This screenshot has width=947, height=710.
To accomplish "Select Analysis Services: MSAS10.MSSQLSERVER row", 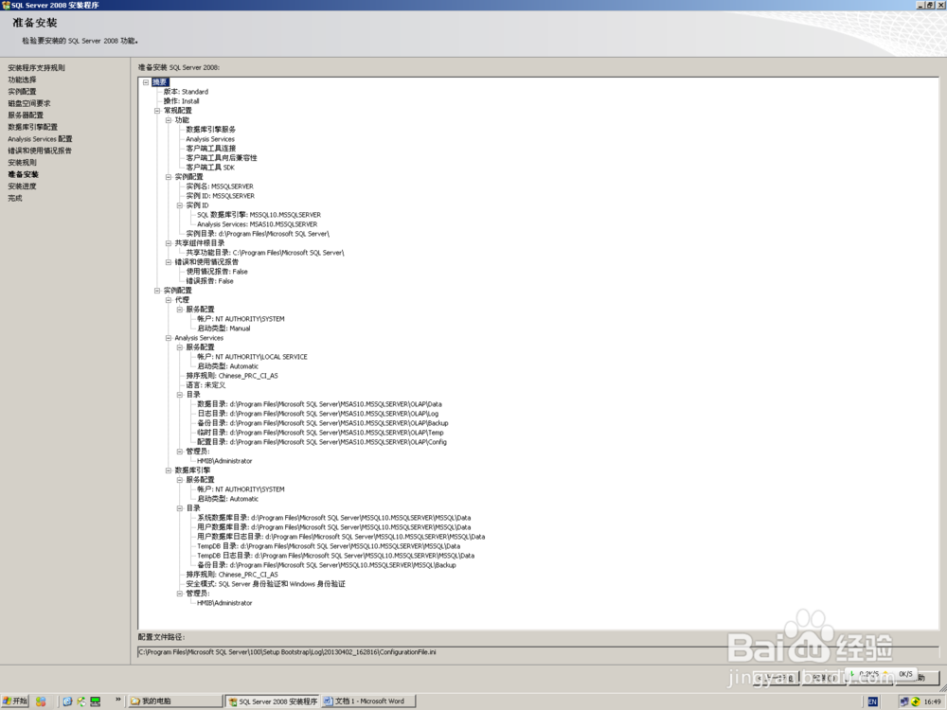I will (258, 224).
